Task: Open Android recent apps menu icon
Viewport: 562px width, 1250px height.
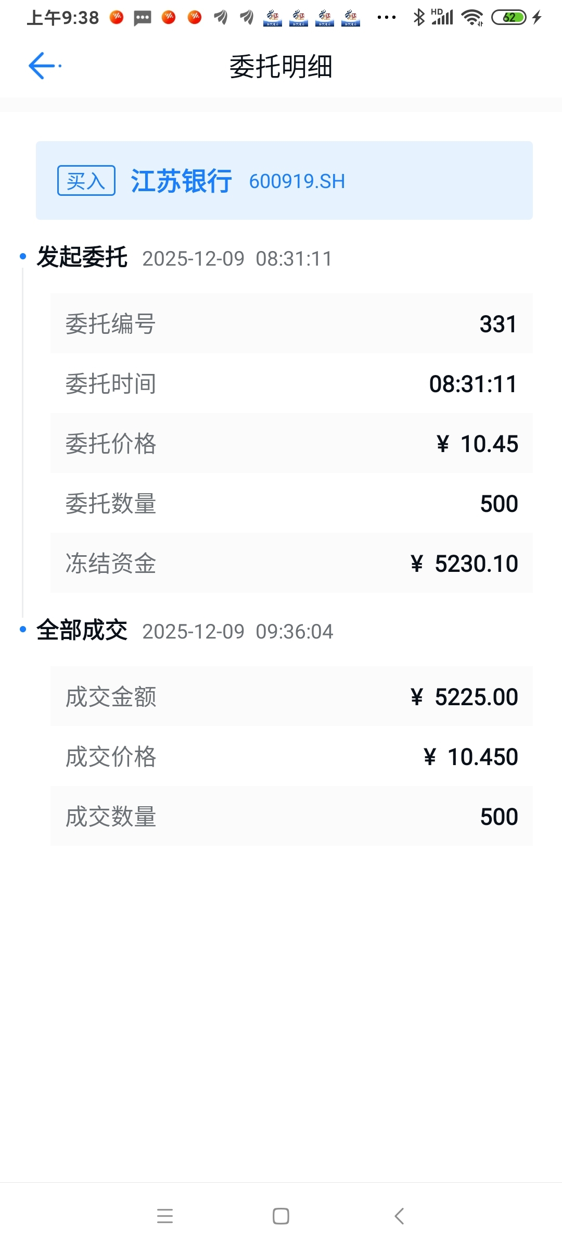Action: click(165, 1216)
